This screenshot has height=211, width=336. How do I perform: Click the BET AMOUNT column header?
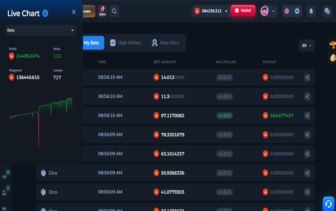point(165,62)
